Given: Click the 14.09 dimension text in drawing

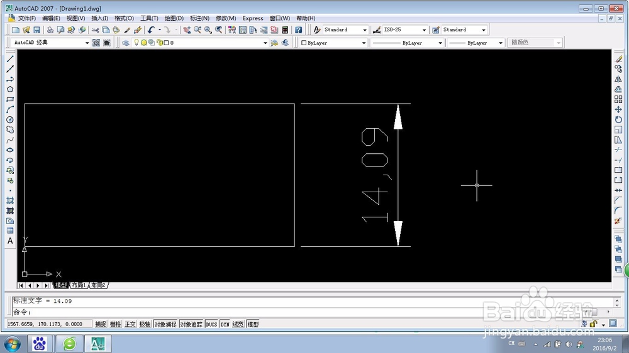Looking at the screenshot, I should pyautogui.click(x=375, y=175).
